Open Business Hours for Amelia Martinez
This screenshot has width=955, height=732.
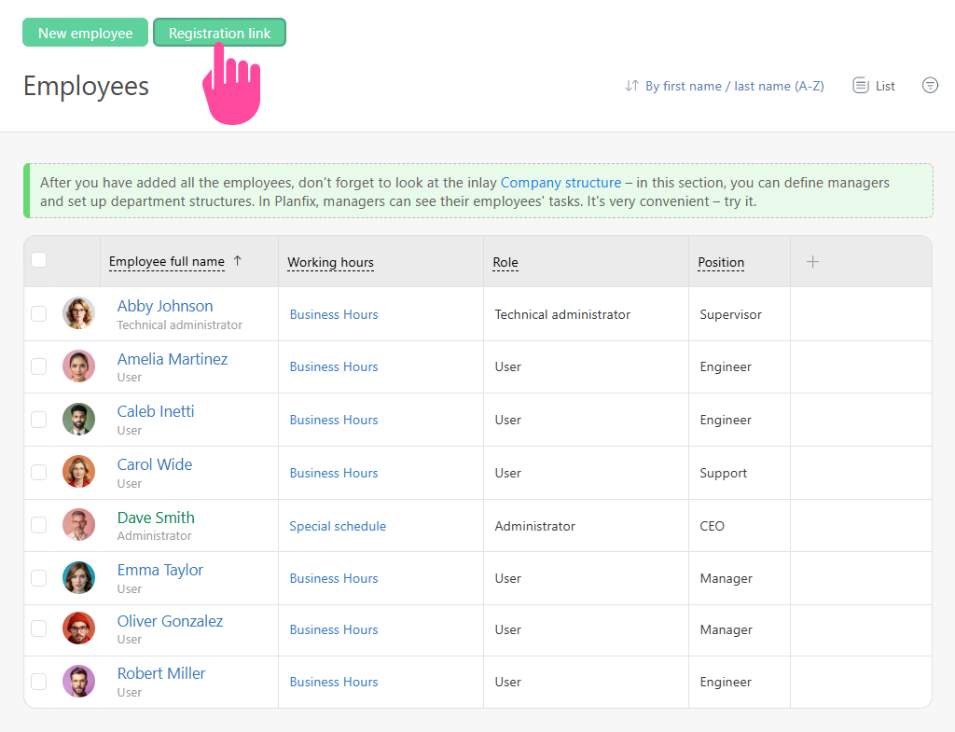click(x=334, y=366)
